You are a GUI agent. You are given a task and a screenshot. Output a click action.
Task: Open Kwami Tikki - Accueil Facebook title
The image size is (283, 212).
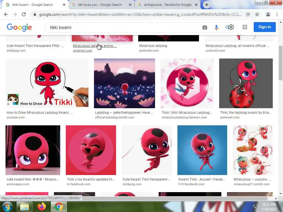point(201,179)
